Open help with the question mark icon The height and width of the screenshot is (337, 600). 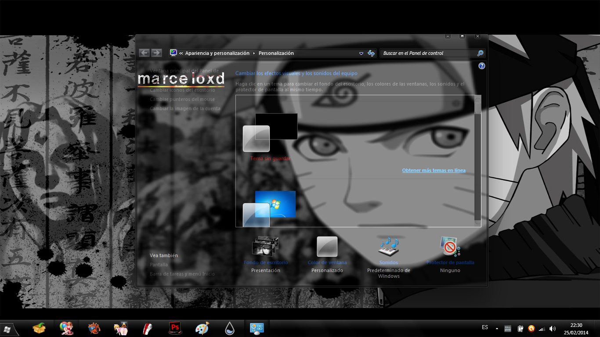tap(482, 66)
